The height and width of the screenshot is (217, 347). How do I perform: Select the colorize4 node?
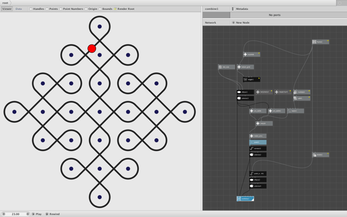(x=258, y=186)
